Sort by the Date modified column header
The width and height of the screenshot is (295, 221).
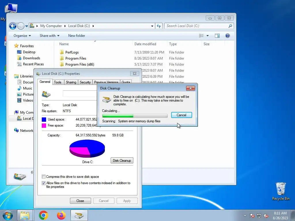[145, 44]
